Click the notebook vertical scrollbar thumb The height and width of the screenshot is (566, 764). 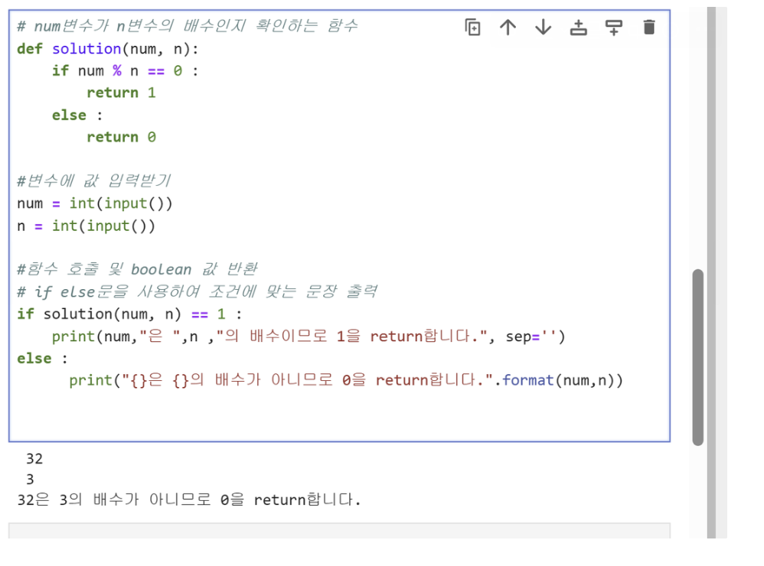(x=697, y=357)
